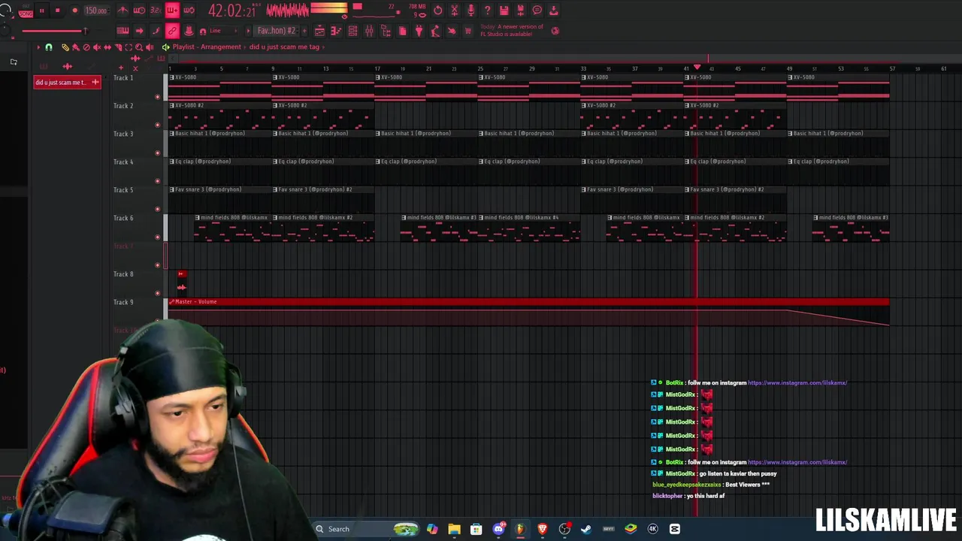Toggle the PAT/SONG mode switch
This screenshot has height=541, width=962.
(x=26, y=10)
